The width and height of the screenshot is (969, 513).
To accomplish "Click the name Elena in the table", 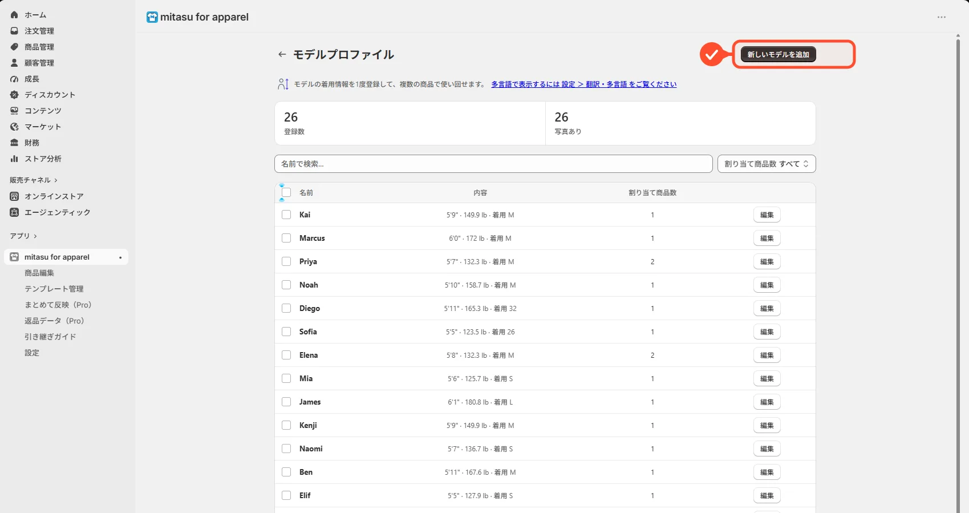I will pyautogui.click(x=309, y=355).
